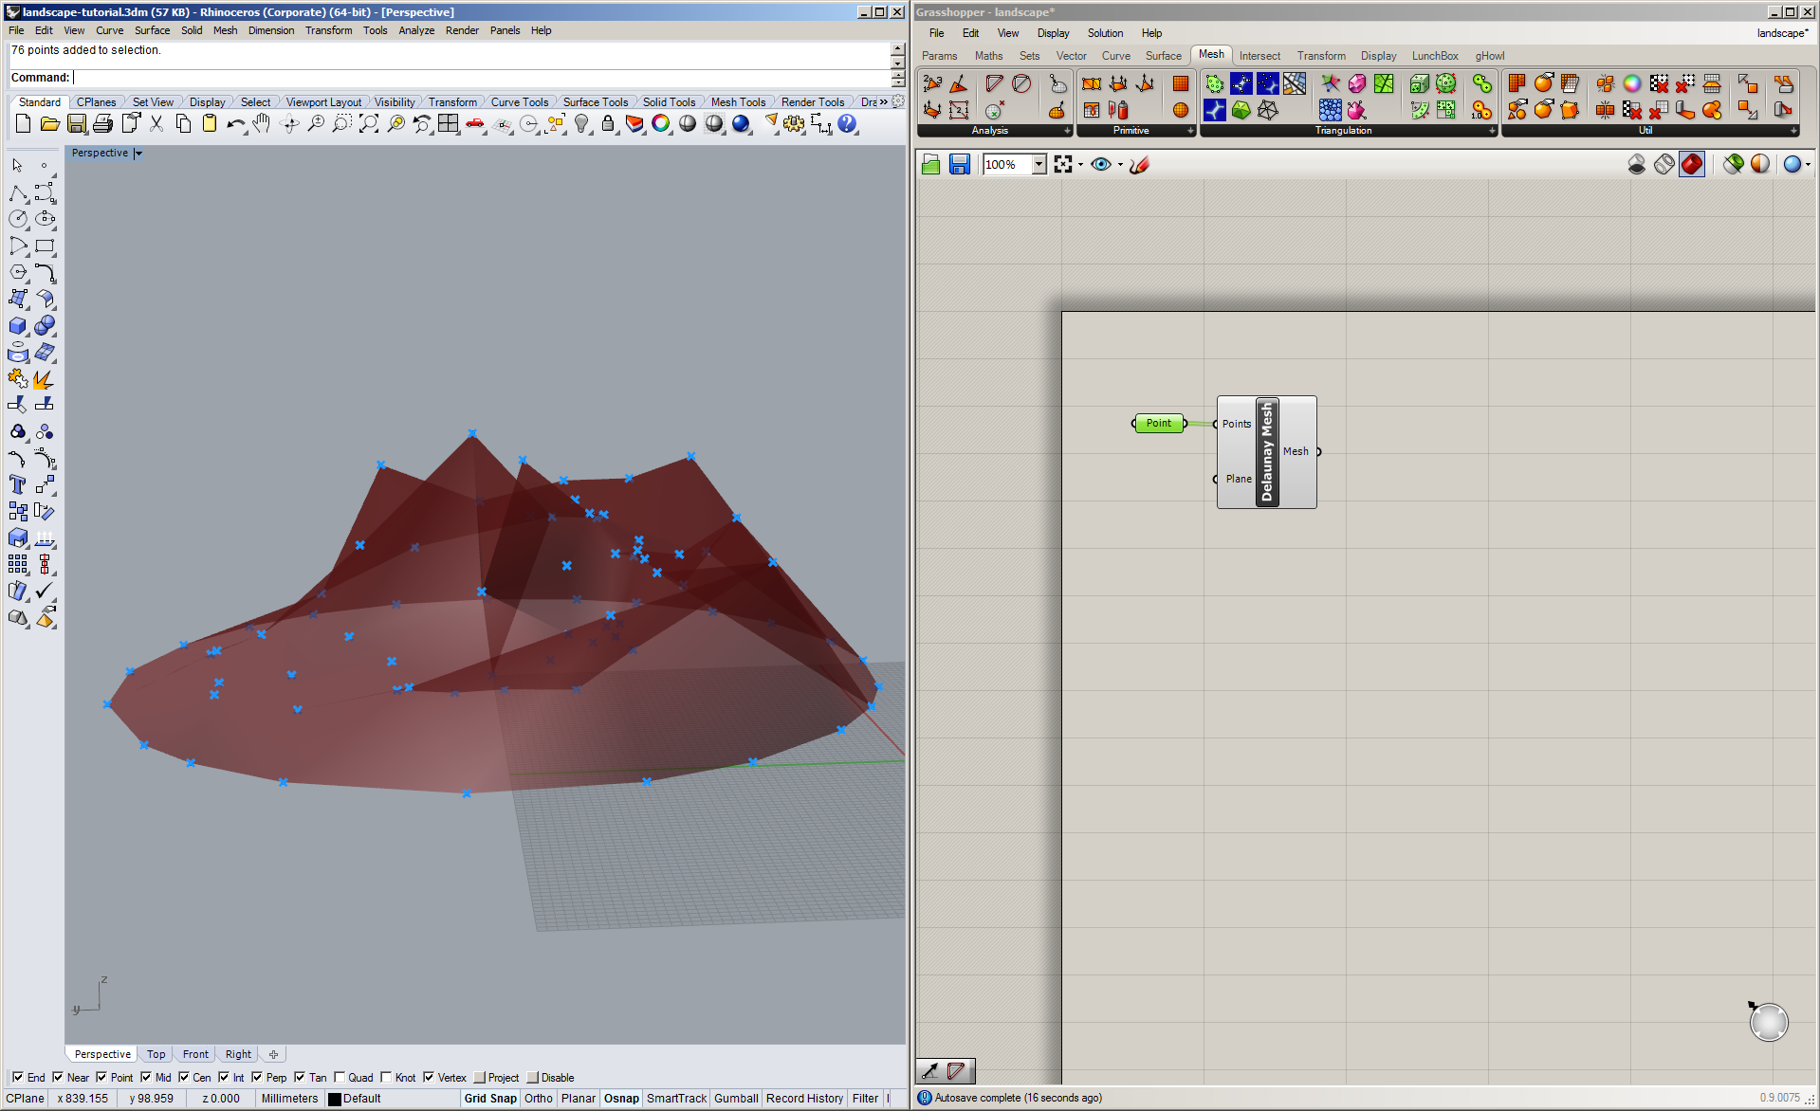
Task: Open the Rhino help question mark icon
Action: click(847, 124)
